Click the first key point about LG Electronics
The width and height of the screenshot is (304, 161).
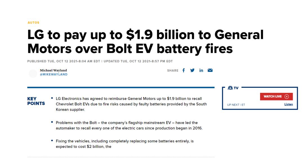point(131,104)
